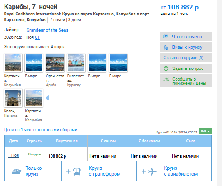Select the 108 882 р Внутренняя cabin price
The height and width of the screenshot is (186, 222).
[57, 156]
